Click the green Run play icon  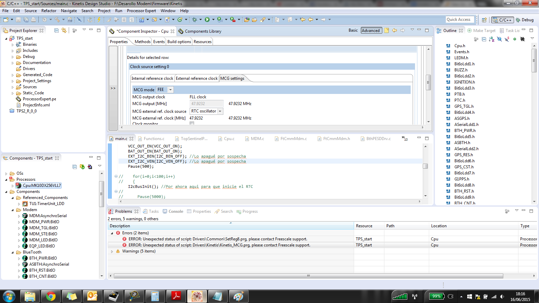(207, 20)
